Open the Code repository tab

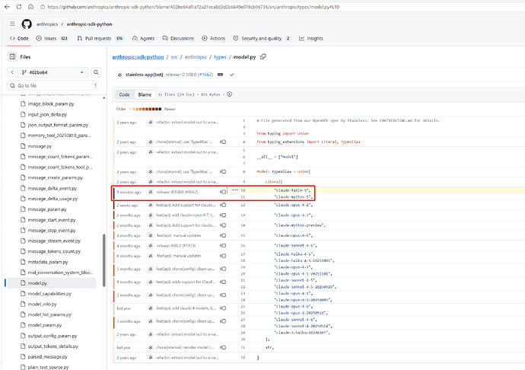tap(20, 38)
